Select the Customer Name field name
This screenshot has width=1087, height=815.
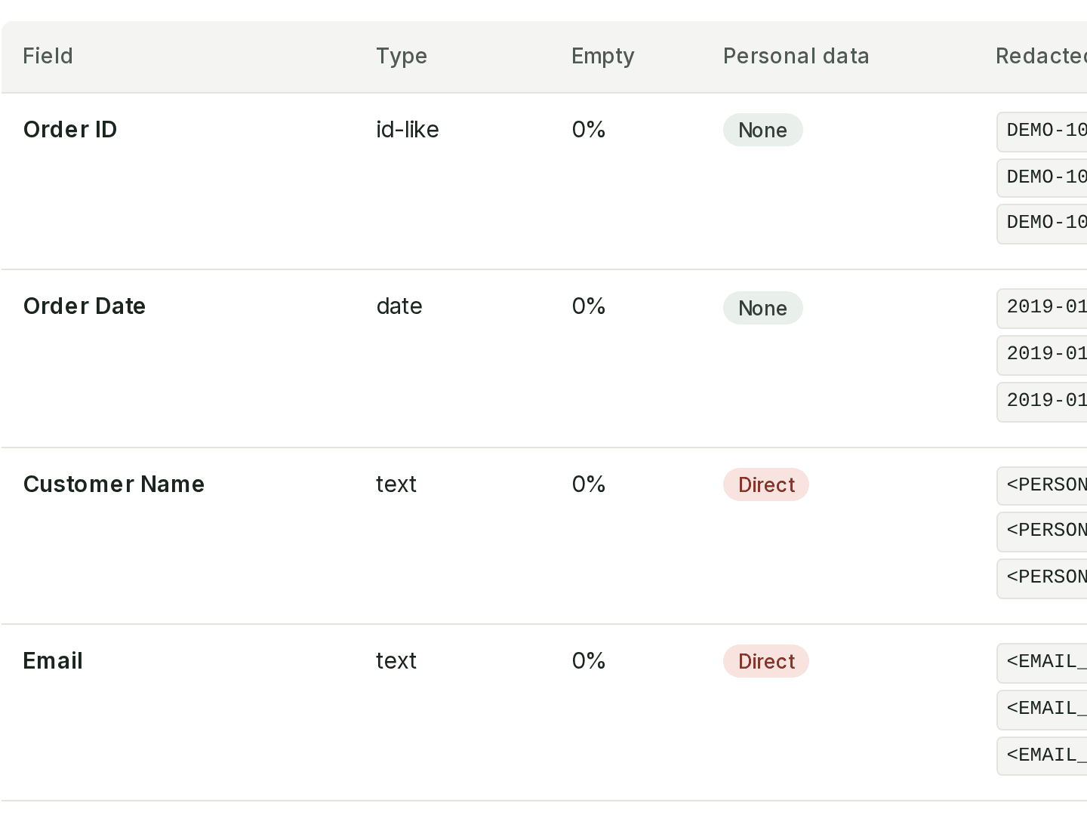114,484
